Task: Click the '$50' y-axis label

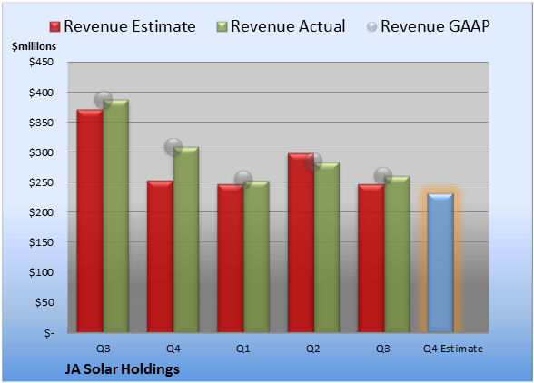Action: (x=44, y=302)
